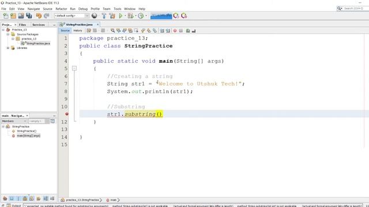Click the New File toolbar icon

point(6,16)
